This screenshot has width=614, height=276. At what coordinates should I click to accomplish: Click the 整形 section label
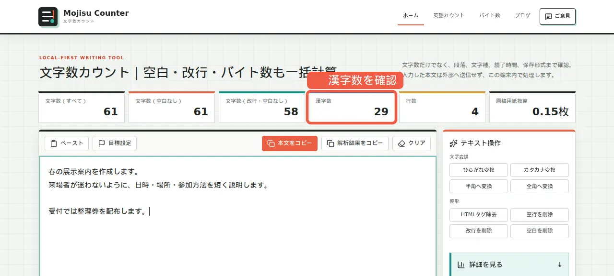[x=454, y=201]
